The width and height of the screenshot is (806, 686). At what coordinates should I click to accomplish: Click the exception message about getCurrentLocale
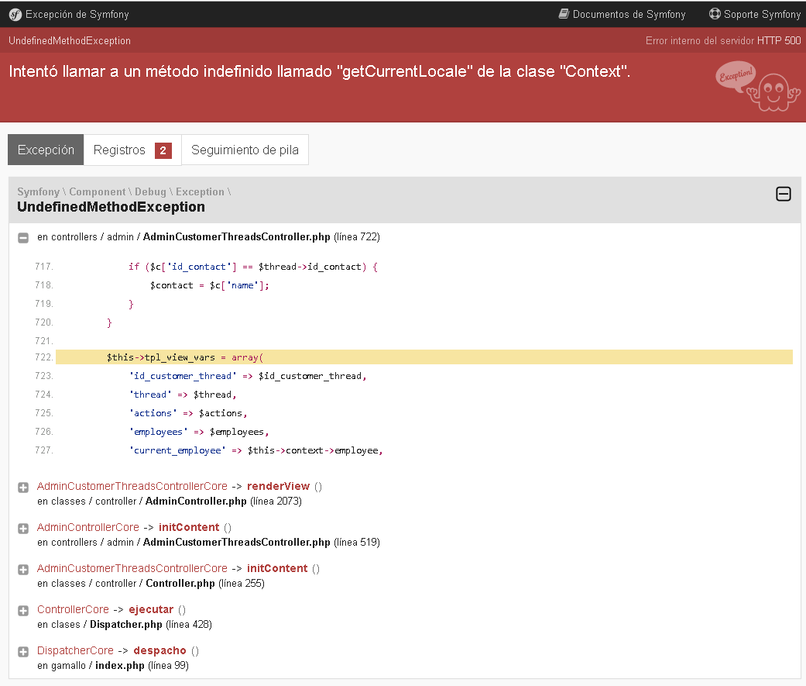(319, 71)
